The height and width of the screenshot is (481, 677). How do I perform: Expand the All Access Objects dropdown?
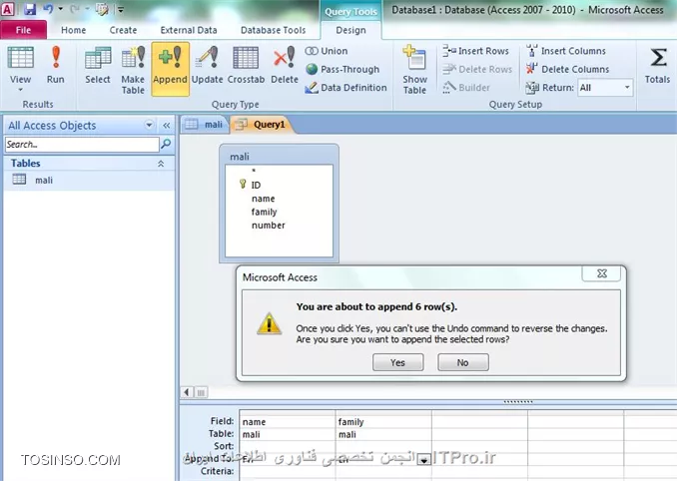150,126
